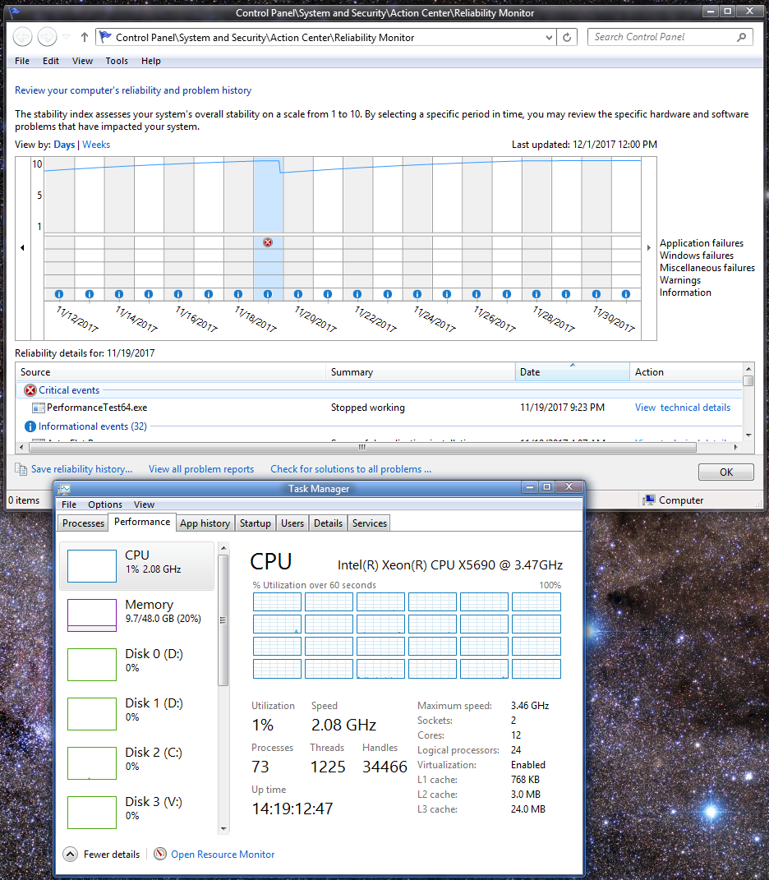
Task: Click the search magnifier in Control Panel search
Action: click(x=741, y=37)
